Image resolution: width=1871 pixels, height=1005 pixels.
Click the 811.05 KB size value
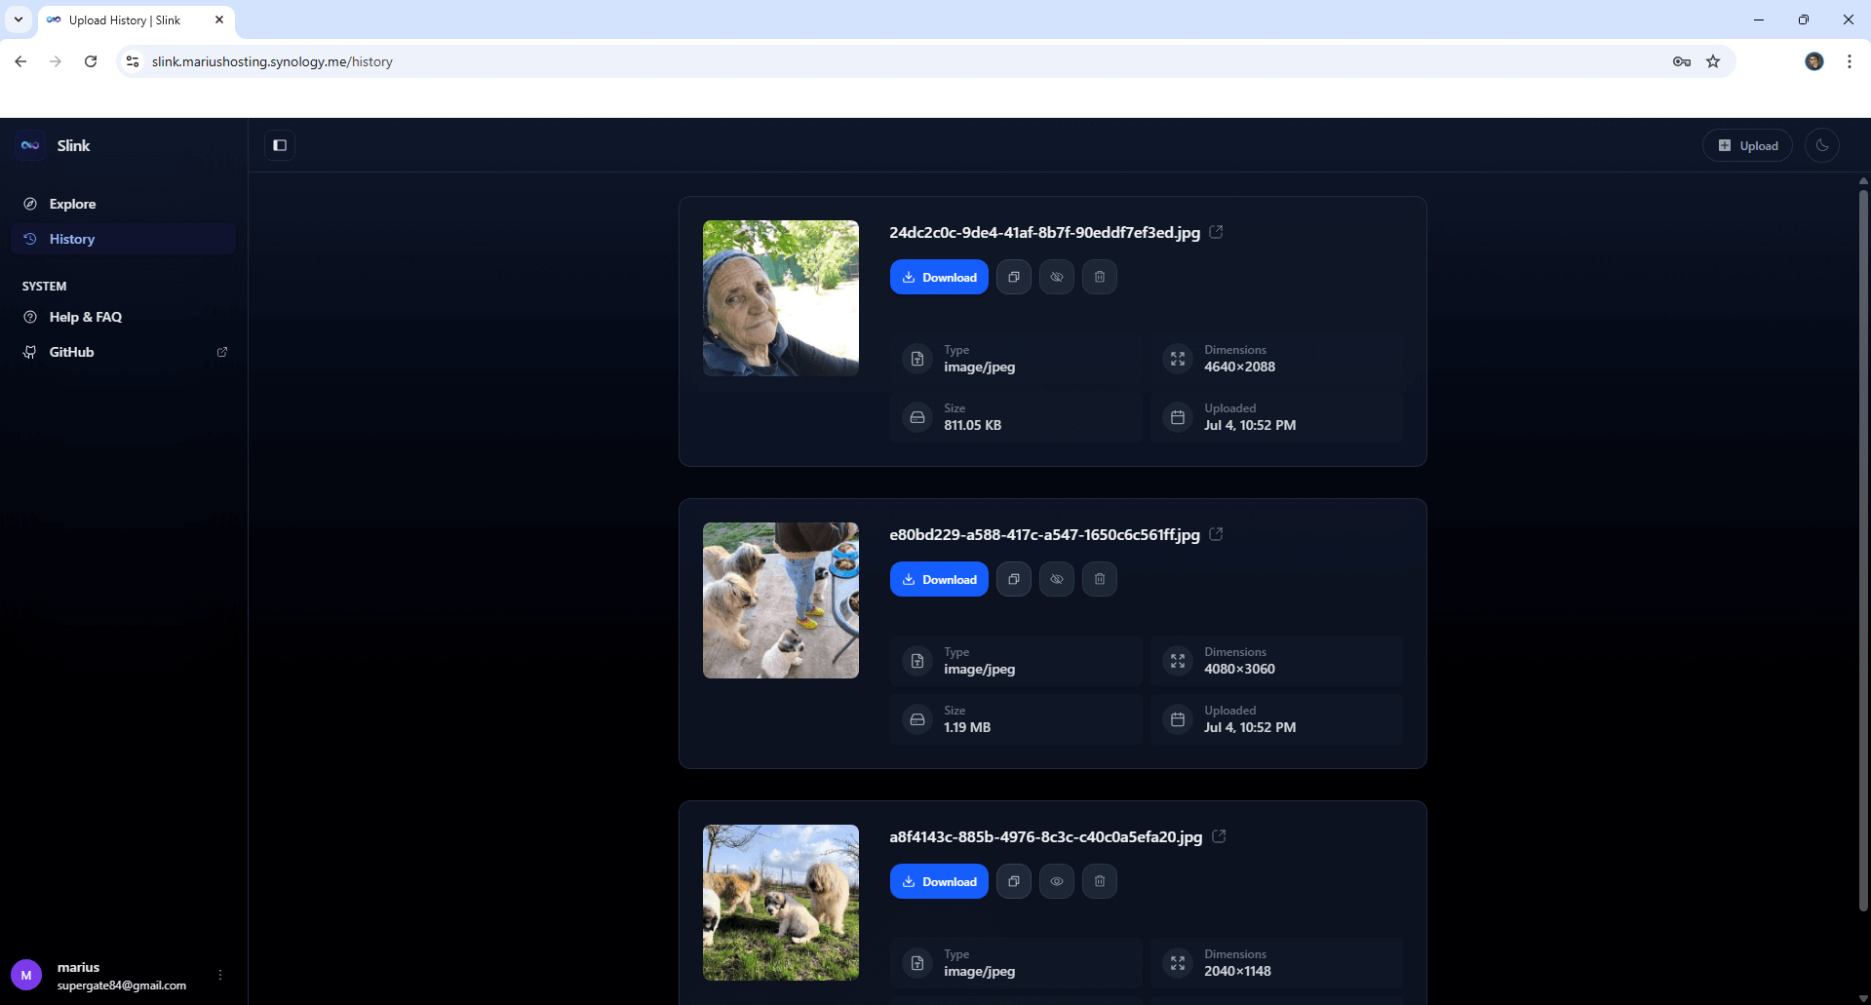[x=972, y=426]
